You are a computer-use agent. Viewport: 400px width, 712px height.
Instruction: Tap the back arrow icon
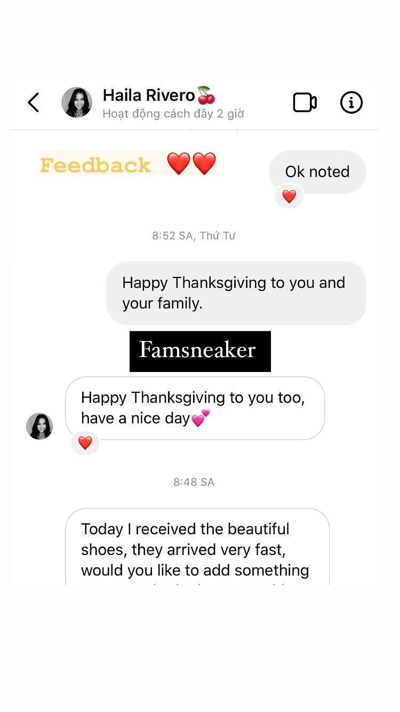point(34,102)
